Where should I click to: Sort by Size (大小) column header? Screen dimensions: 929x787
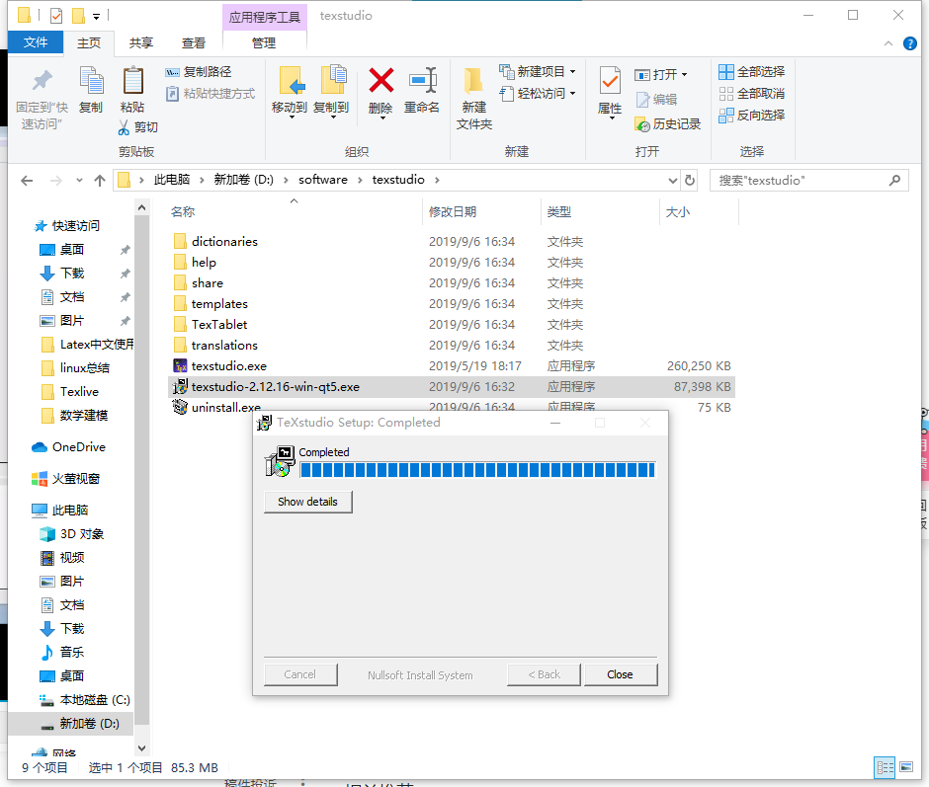(x=678, y=212)
